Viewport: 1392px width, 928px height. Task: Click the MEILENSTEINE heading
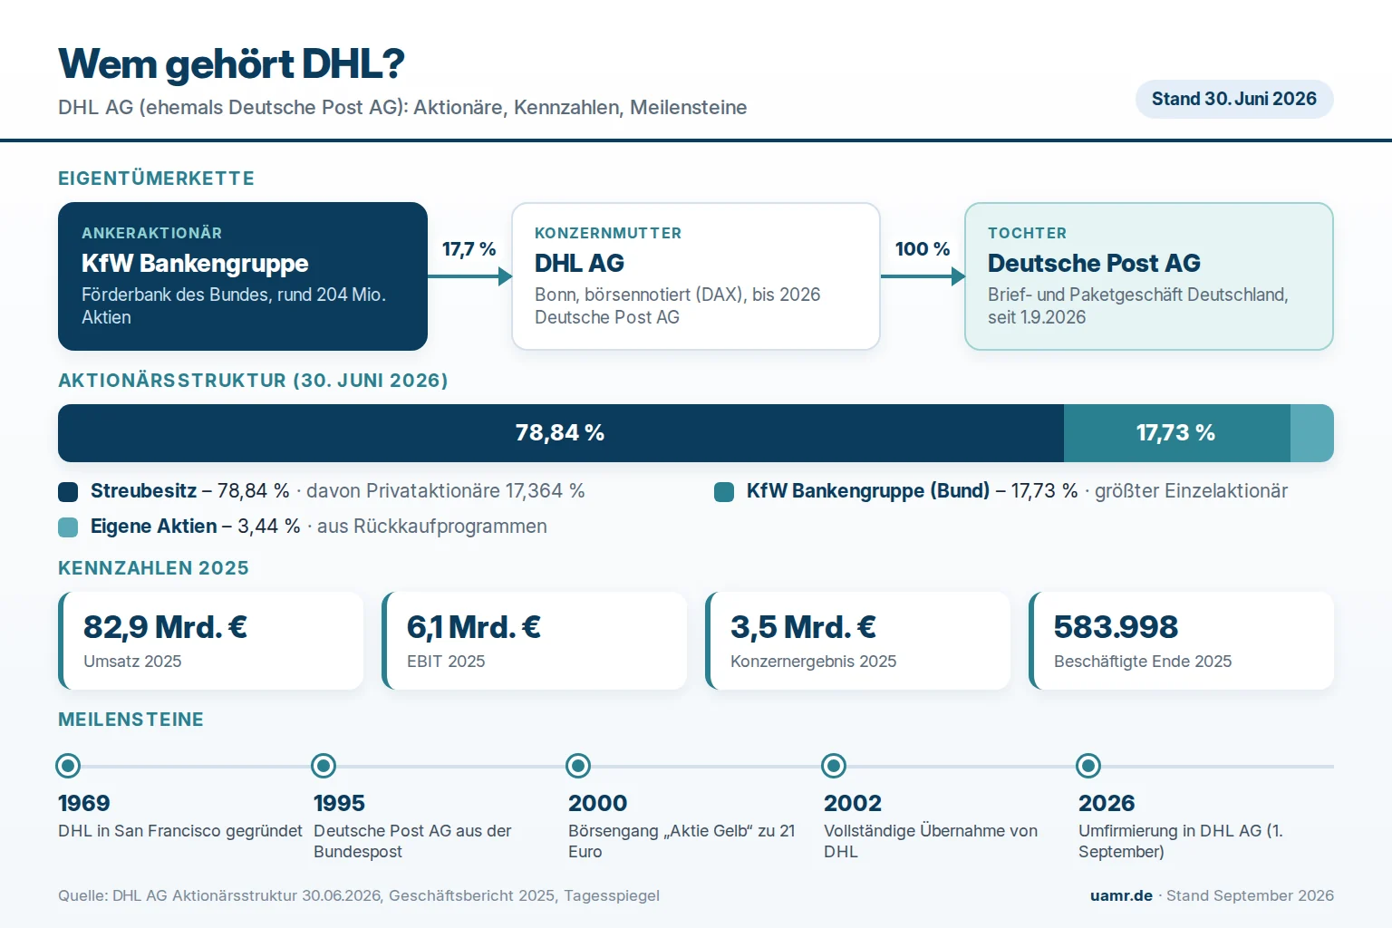pyautogui.click(x=130, y=720)
